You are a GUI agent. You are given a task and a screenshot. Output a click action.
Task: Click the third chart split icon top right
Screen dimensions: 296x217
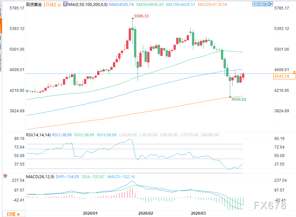pyautogui.click(x=265, y=4)
